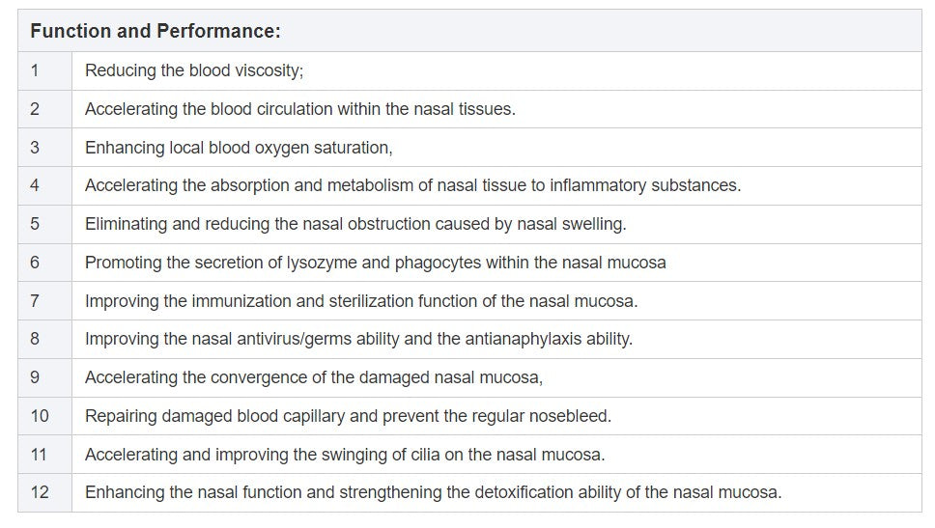Select "Enhancing local blood oxygen saturation" text
This screenshot has height=528, width=935.
(239, 148)
